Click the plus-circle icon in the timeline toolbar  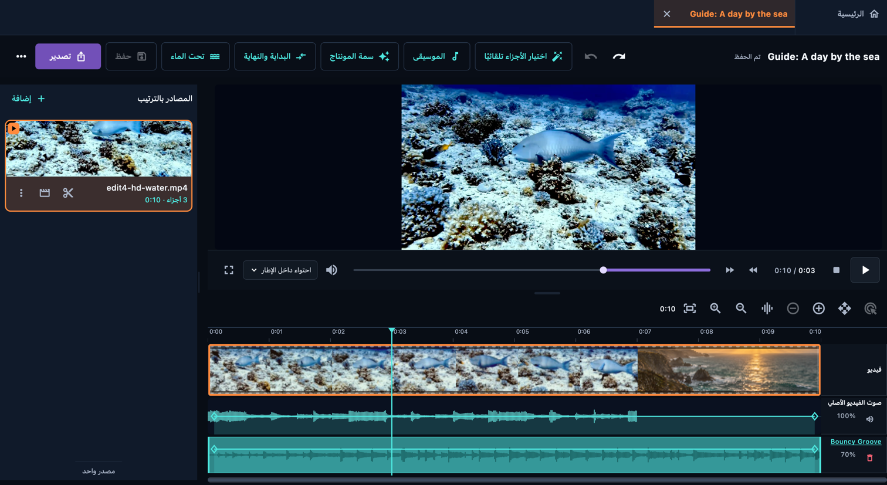[x=819, y=308]
